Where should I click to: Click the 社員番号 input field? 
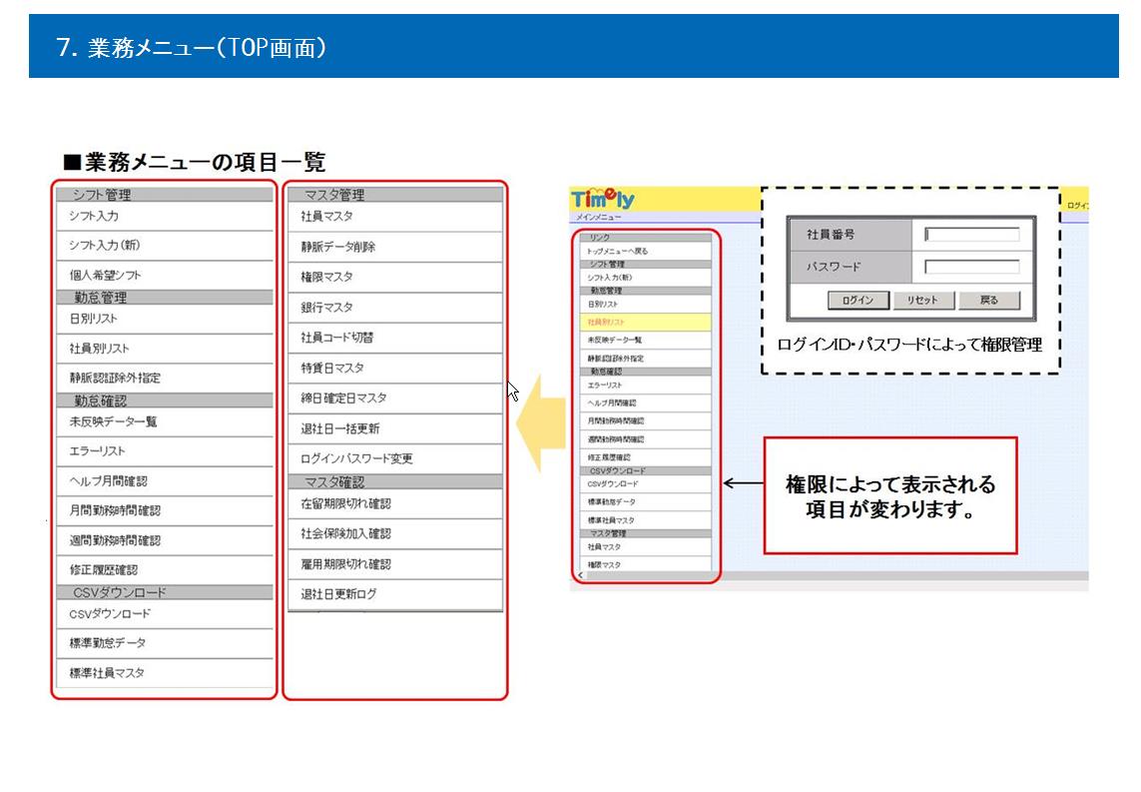point(972,235)
